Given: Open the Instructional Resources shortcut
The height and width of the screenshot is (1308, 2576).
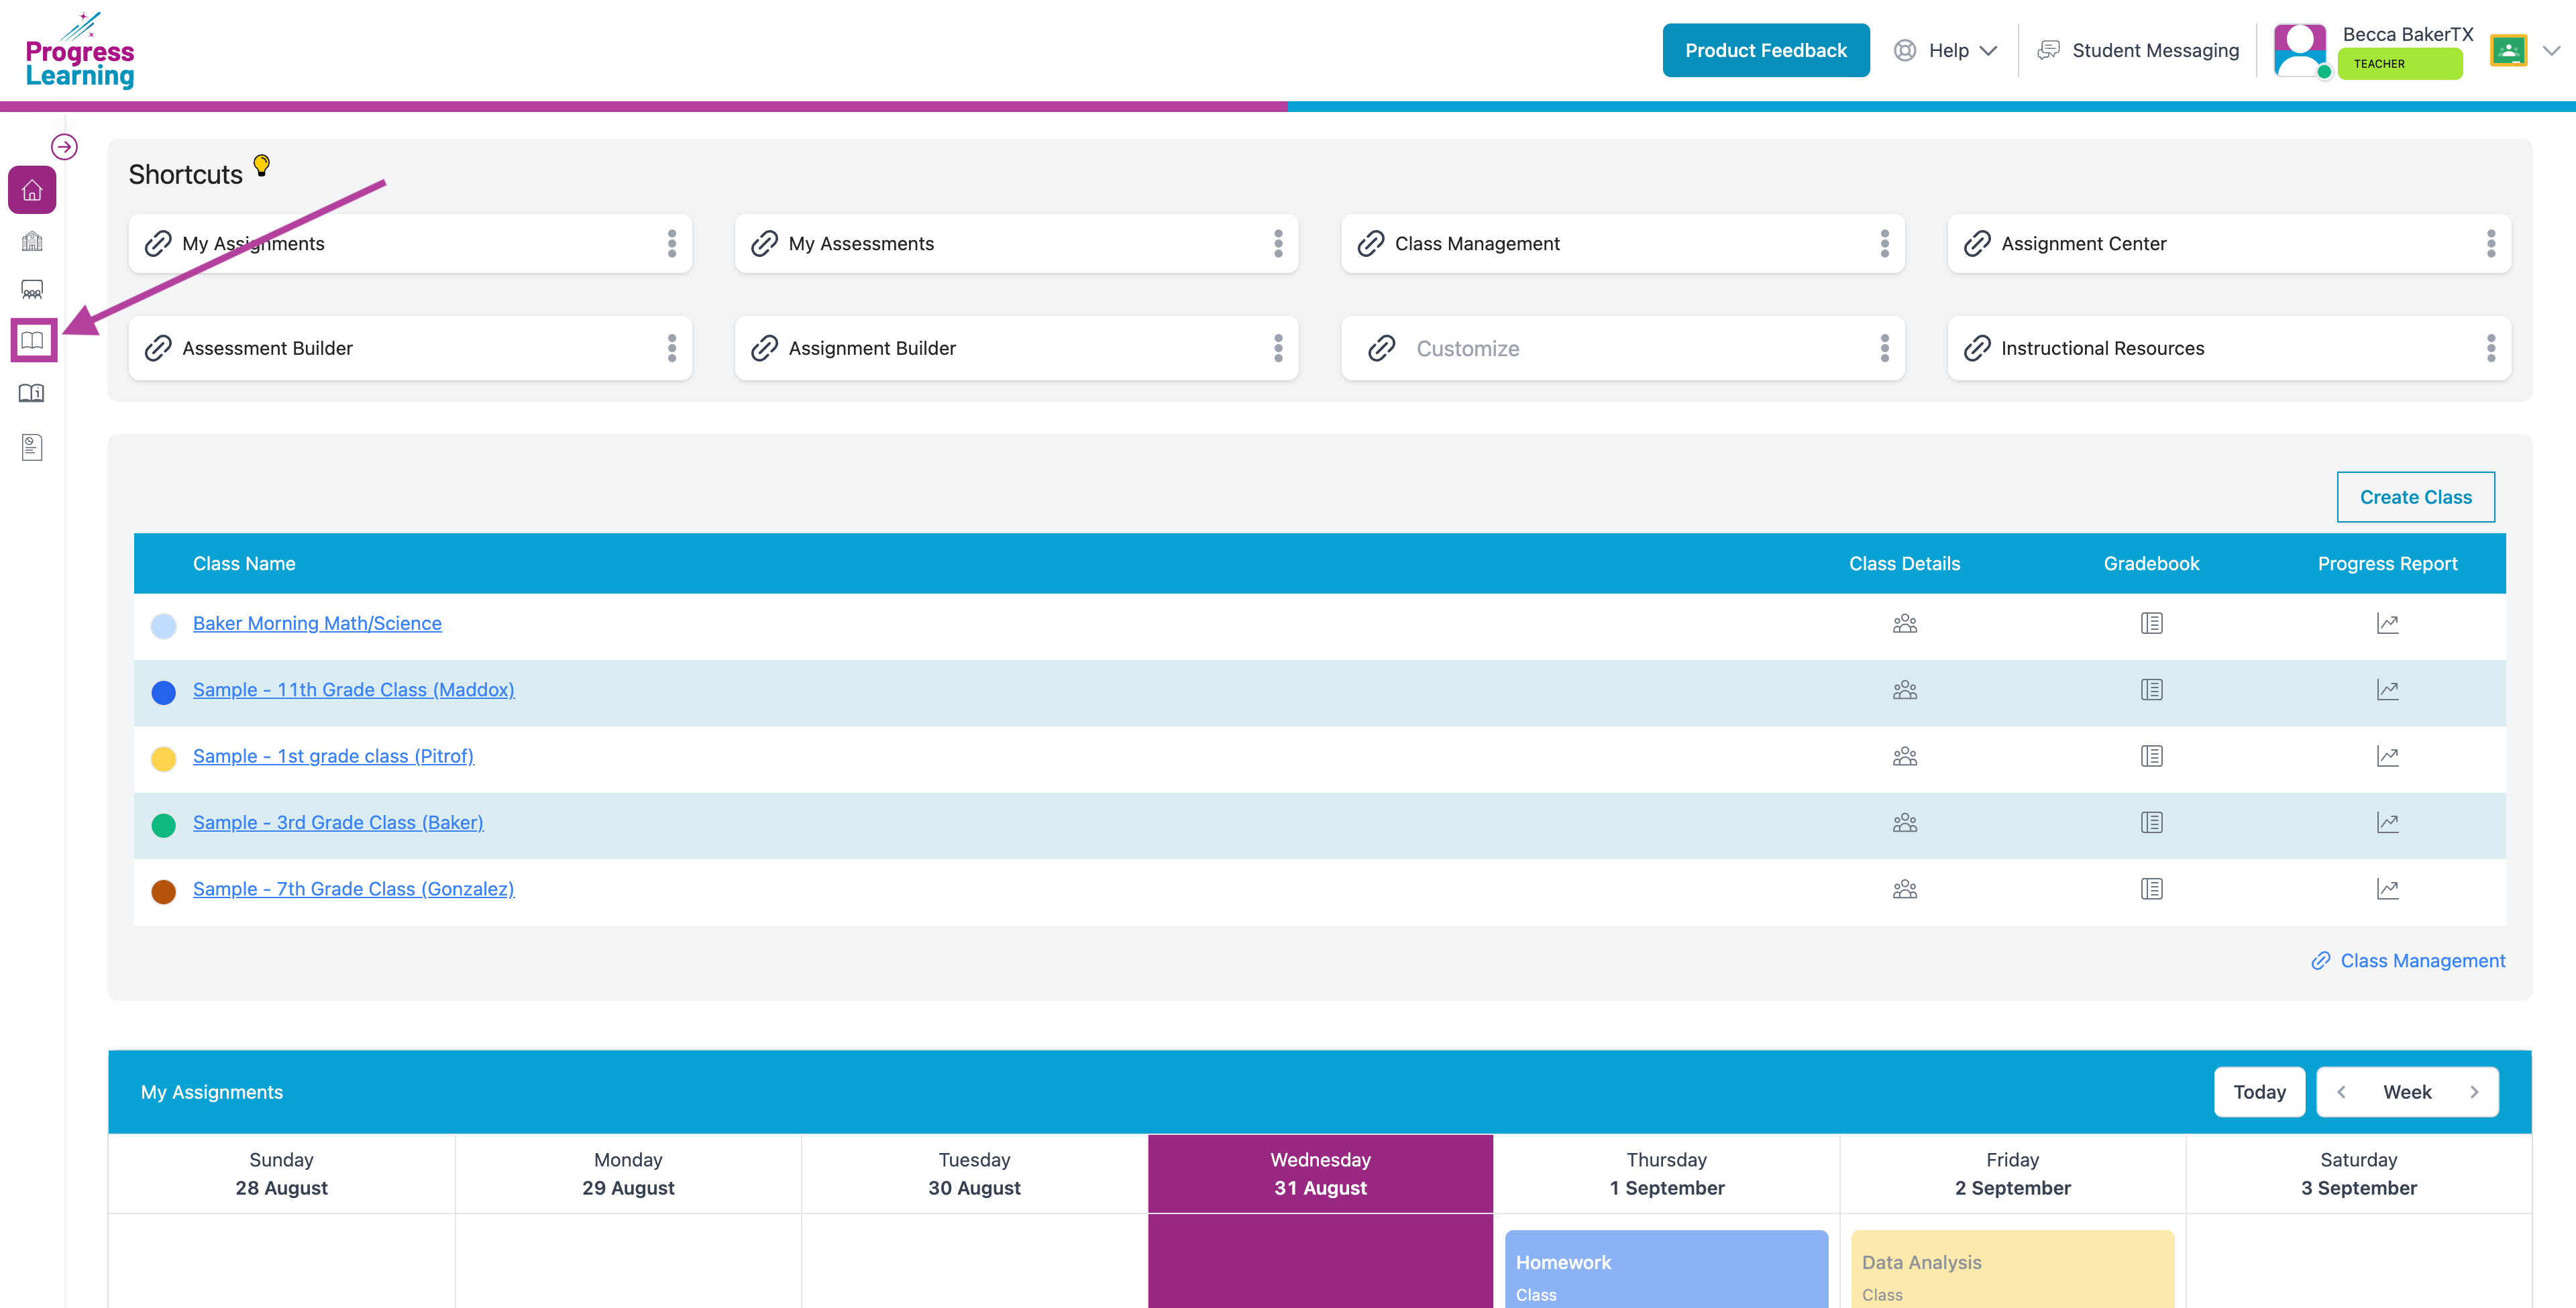Looking at the screenshot, I should 2229,348.
